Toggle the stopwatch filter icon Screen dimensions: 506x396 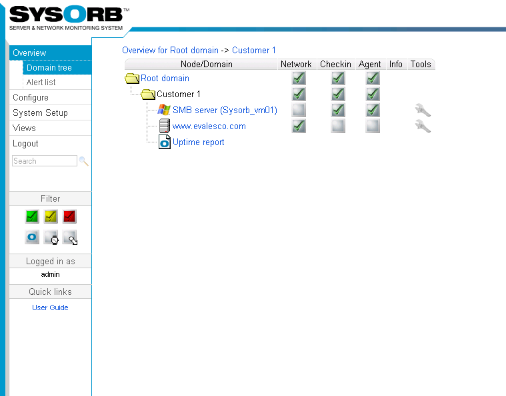tap(51, 238)
